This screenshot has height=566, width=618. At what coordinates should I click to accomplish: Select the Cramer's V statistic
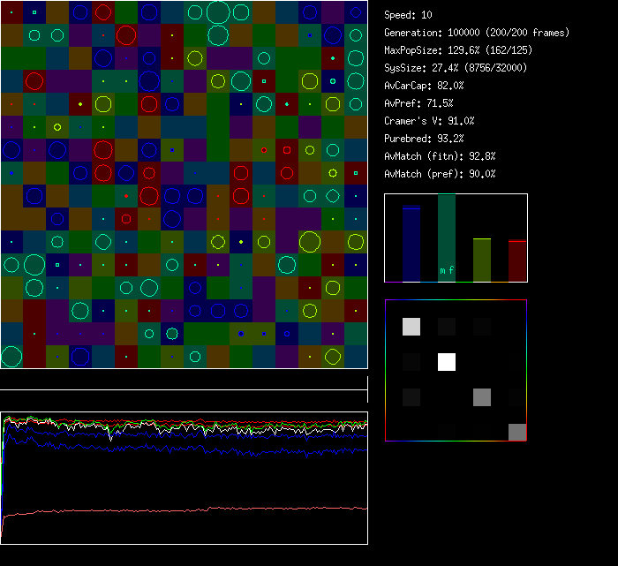430,121
